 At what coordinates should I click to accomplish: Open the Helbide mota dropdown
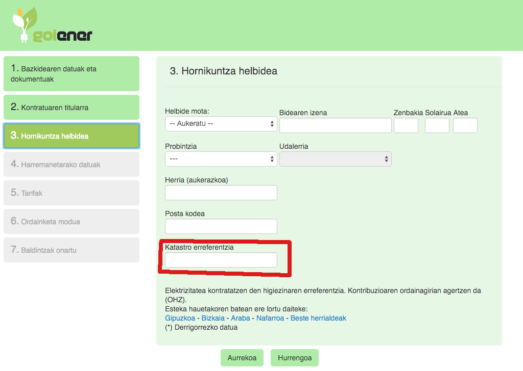(x=221, y=124)
